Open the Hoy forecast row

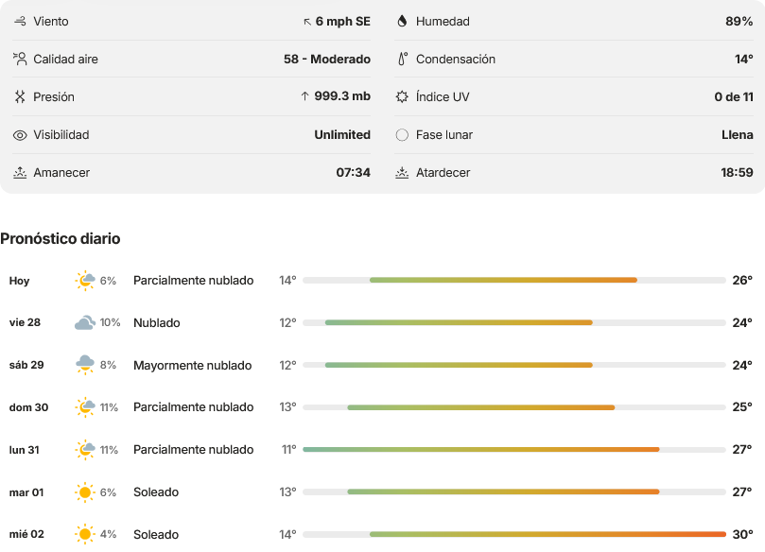click(382, 281)
